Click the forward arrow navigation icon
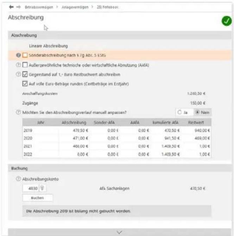 (18, 7)
